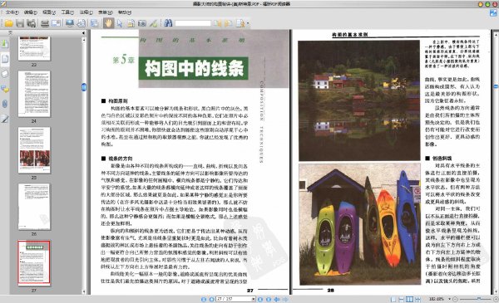Screen dimensions: 499x303
Task: Expand the search options dropdown arrow
Action: point(248,23)
